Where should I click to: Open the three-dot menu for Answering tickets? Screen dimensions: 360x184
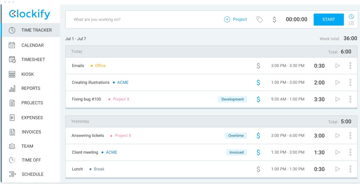[350, 136]
